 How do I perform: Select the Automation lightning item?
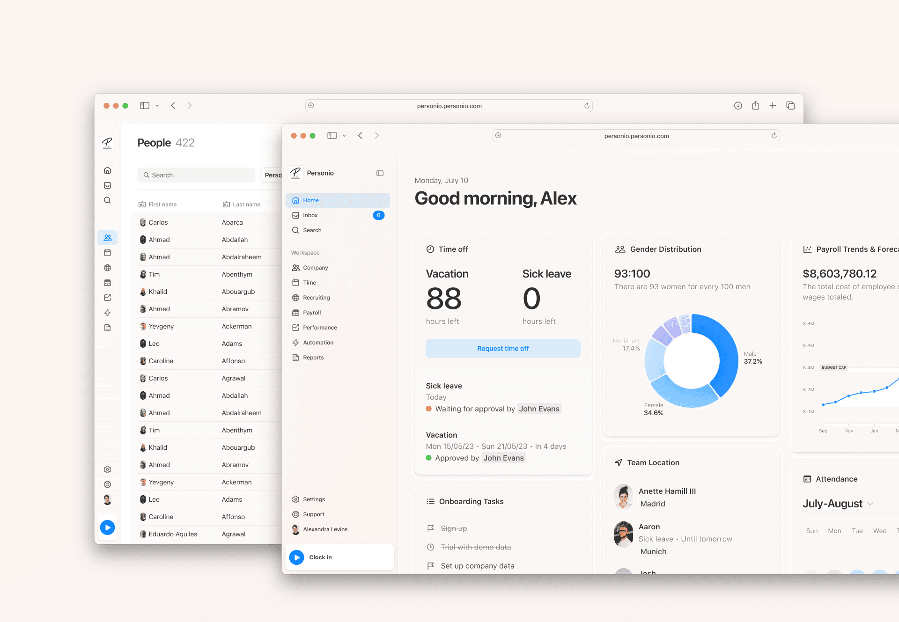click(317, 343)
